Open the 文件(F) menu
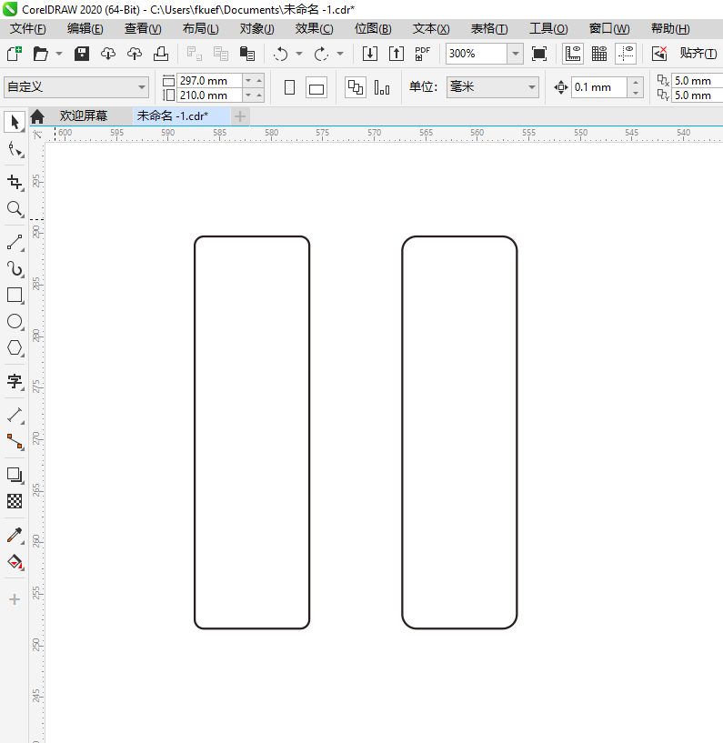Image resolution: width=723 pixels, height=743 pixels. 28,29
